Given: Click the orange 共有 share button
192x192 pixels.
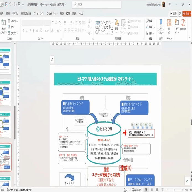Looking at the screenshot, I should [187, 14].
